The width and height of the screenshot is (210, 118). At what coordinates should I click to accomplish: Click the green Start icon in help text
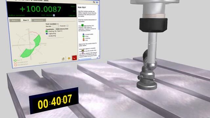(82, 25)
